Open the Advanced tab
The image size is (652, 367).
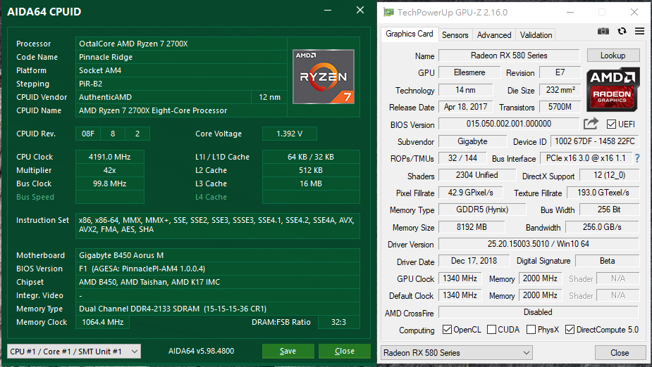pyautogui.click(x=494, y=35)
